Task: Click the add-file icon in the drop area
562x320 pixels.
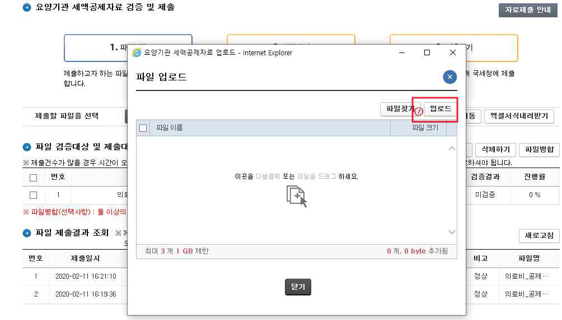Action: pos(297,197)
